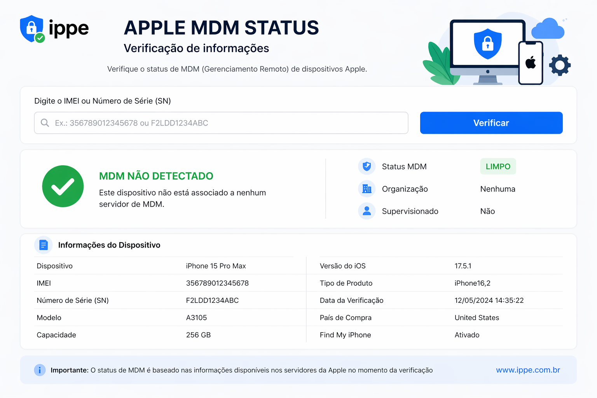
Task: Click the Organização building icon
Action: pyautogui.click(x=367, y=189)
